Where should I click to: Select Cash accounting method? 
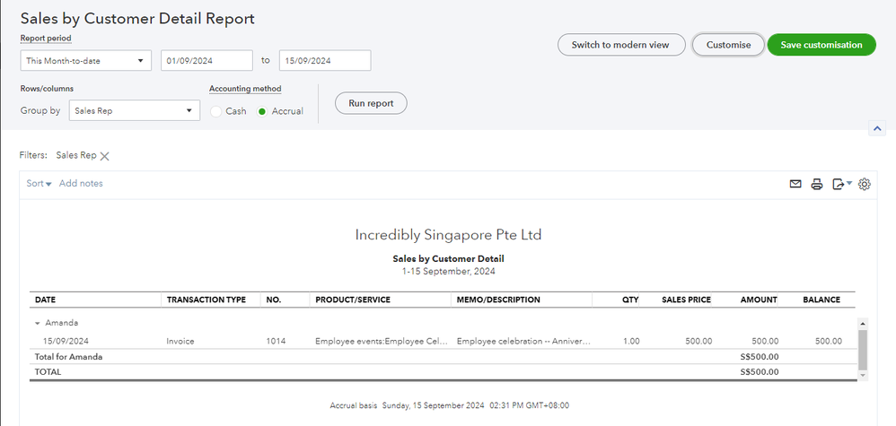[x=216, y=111]
